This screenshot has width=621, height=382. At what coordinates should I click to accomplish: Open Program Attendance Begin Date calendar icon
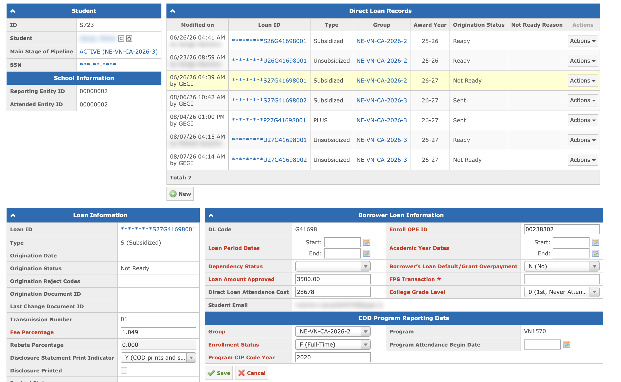[x=566, y=345]
